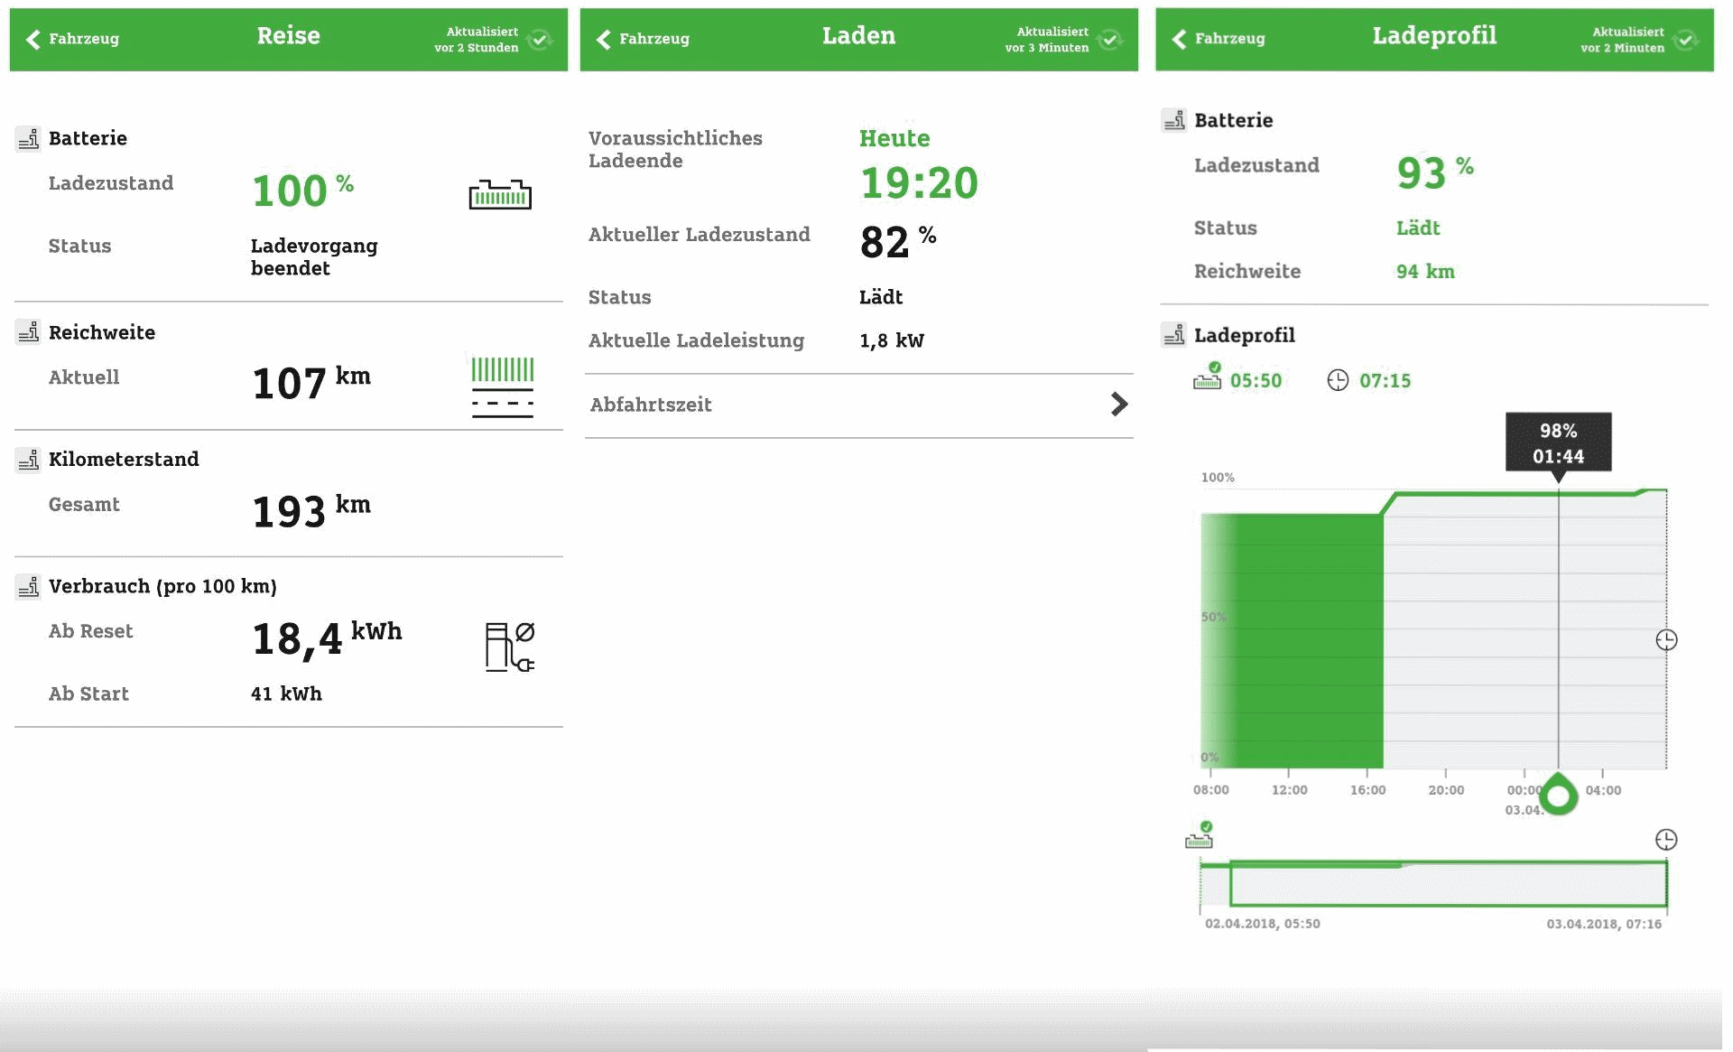Click refresh check icon in Reise header

point(540,40)
